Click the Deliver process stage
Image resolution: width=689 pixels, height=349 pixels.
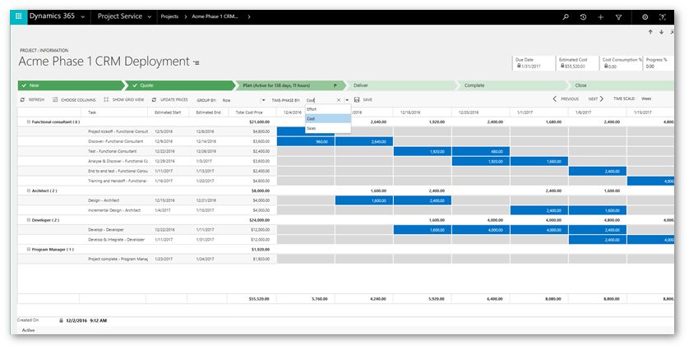pyautogui.click(x=400, y=85)
